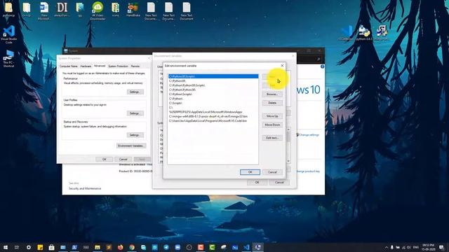Select the python-3.8.5 installer icon on desktop

tap(364, 33)
